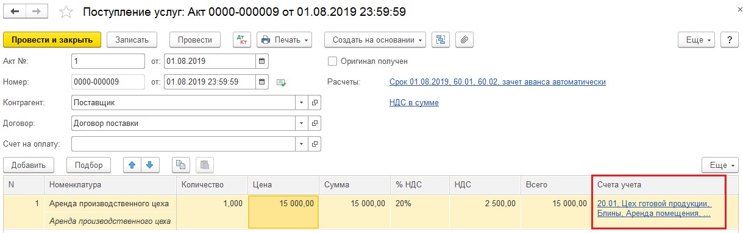This screenshot has width=743, height=233.
Task: Open the document structure icon
Action: pos(441,40)
